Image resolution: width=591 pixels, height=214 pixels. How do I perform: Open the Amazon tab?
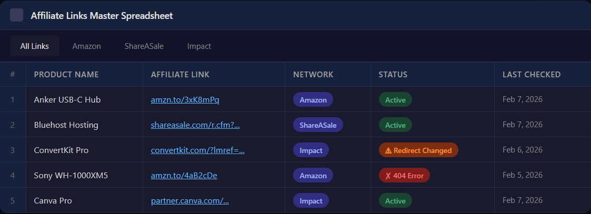[x=87, y=46]
